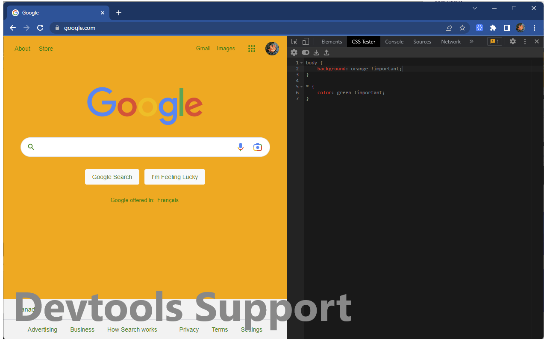This screenshot has height=341, width=547.
Task: Select the CSS Tester tab
Action: click(364, 41)
